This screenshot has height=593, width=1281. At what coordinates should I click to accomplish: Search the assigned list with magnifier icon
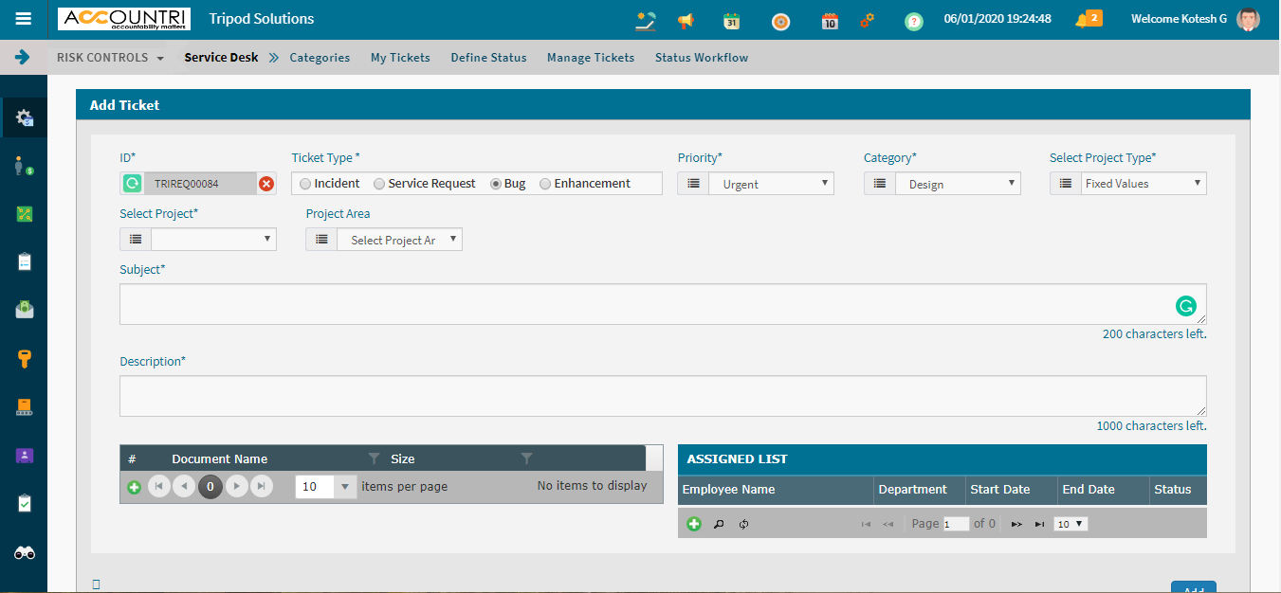(x=719, y=524)
